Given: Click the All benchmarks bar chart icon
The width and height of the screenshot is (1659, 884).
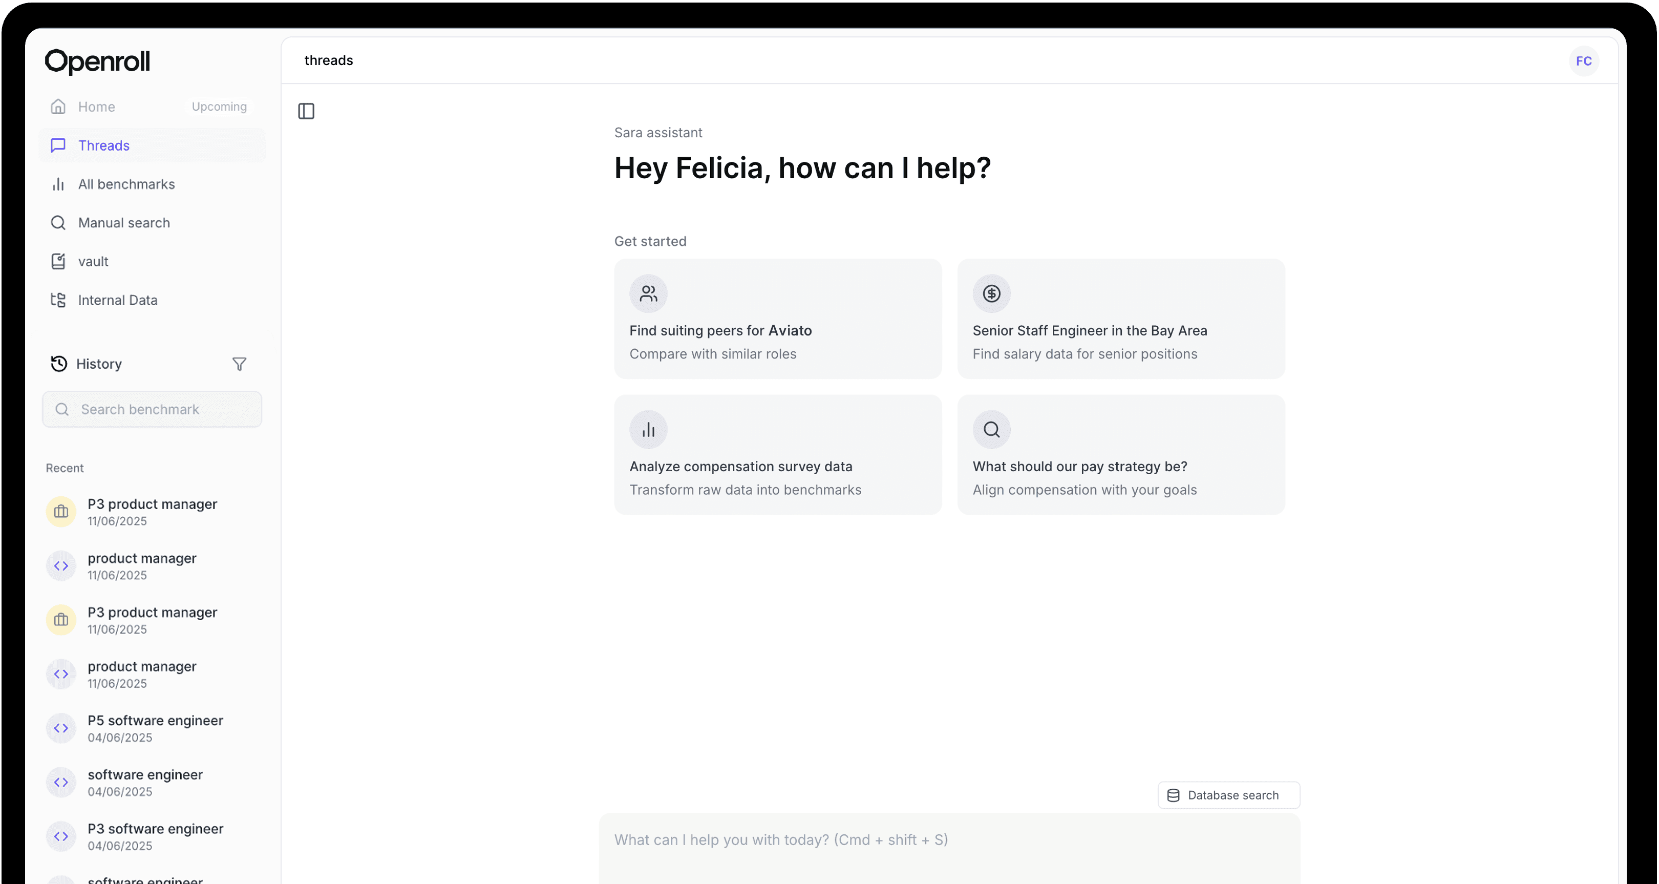Looking at the screenshot, I should (x=58, y=184).
